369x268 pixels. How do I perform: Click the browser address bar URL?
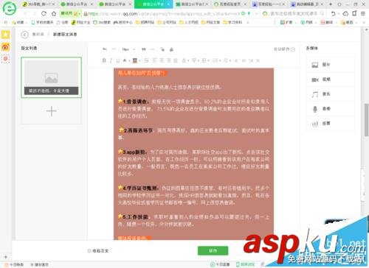coord(164,14)
